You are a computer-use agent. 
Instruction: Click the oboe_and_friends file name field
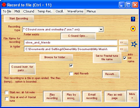[x=71, y=43]
